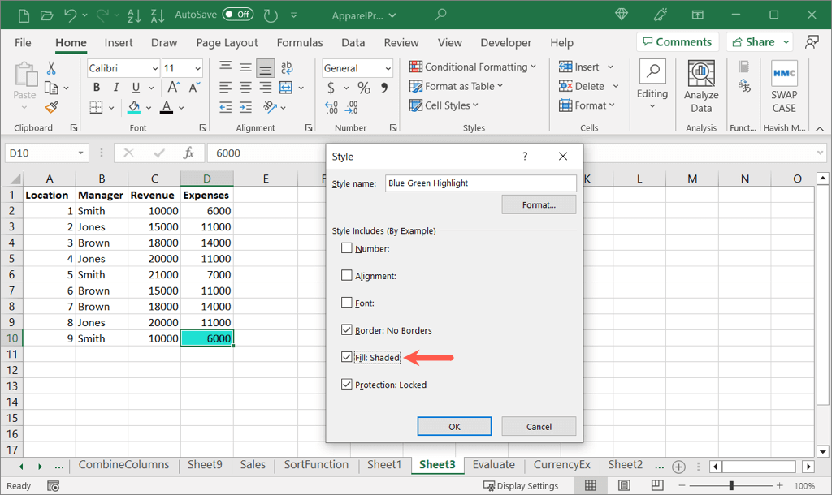Image resolution: width=832 pixels, height=495 pixels.
Task: Click the Style name input field
Action: pyautogui.click(x=480, y=183)
